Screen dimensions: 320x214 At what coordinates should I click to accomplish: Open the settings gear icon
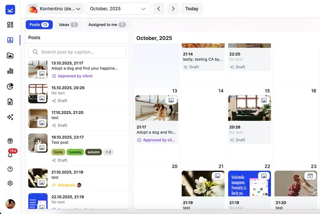tap(10, 183)
